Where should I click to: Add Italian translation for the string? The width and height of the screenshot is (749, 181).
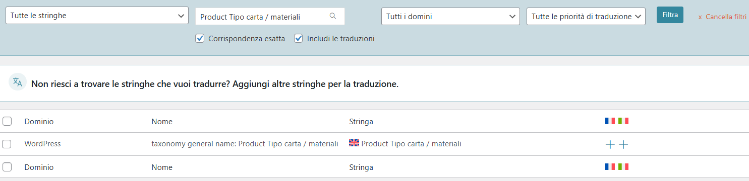pos(623,145)
